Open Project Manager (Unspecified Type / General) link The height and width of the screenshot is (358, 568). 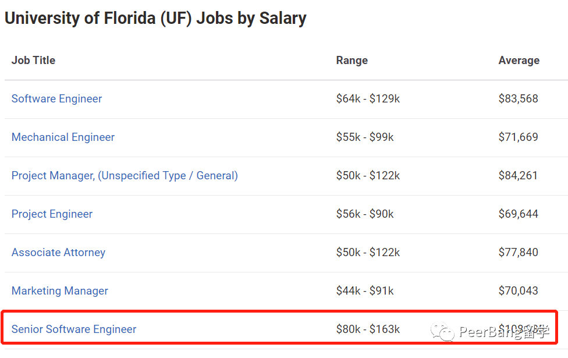125,175
